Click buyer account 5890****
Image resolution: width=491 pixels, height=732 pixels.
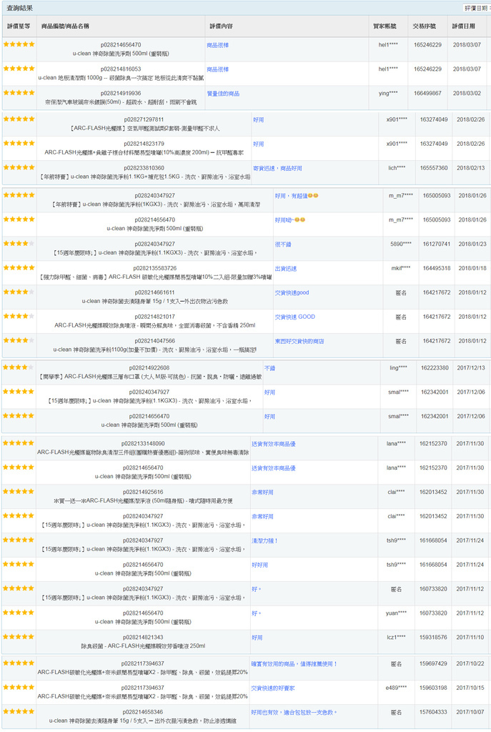pos(401,244)
